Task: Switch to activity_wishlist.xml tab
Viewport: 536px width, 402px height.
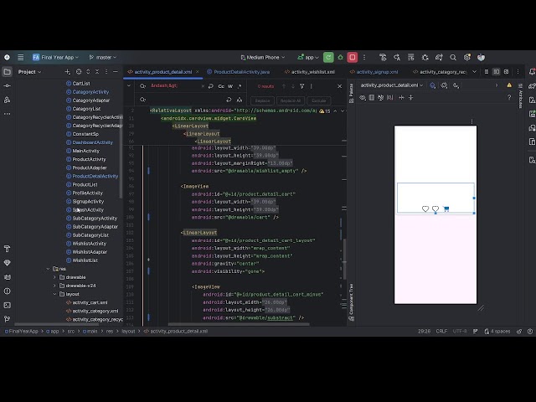Action: (310, 72)
